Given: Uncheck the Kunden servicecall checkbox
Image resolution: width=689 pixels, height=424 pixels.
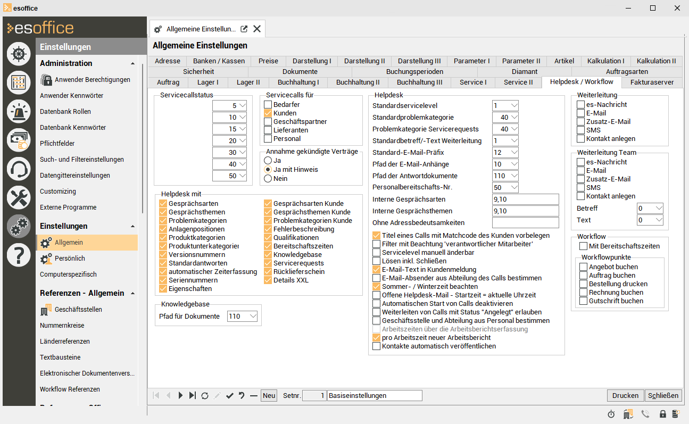Looking at the screenshot, I should pyautogui.click(x=269, y=113).
